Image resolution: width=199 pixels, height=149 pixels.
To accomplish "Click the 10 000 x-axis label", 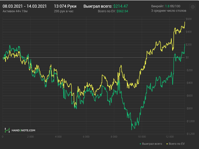I will [142, 137].
